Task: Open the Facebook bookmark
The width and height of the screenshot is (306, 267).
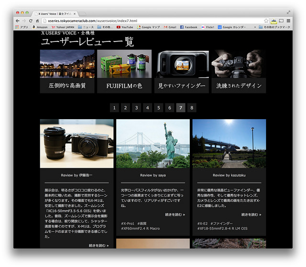Action: pos(188,28)
